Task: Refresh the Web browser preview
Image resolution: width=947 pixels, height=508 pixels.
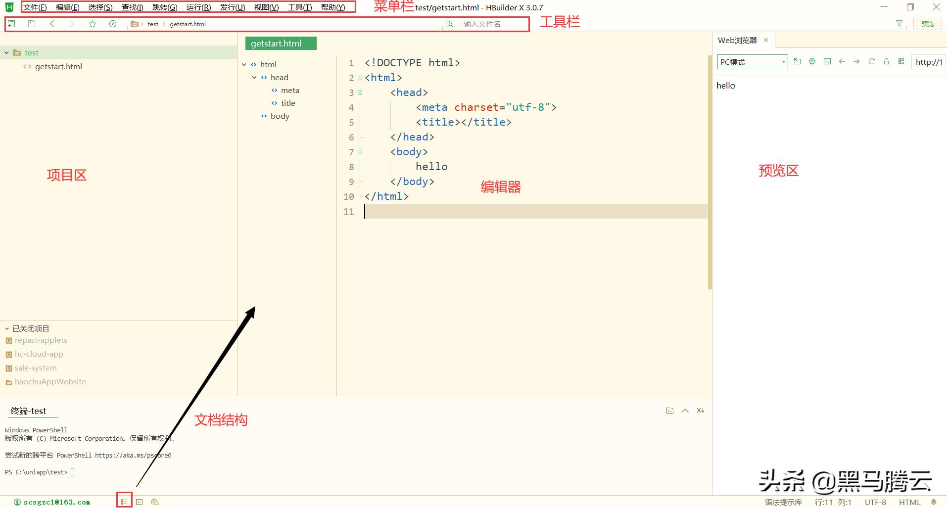Action: tap(871, 62)
